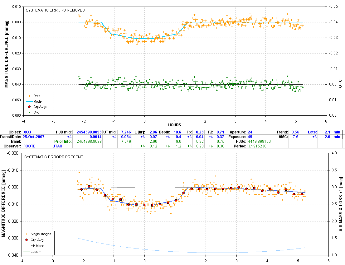Viewport: 345px width, 265px height.
Task: Select the SYSTEMATIC ERRORS PRESENT chart title
Action: coord(54,157)
